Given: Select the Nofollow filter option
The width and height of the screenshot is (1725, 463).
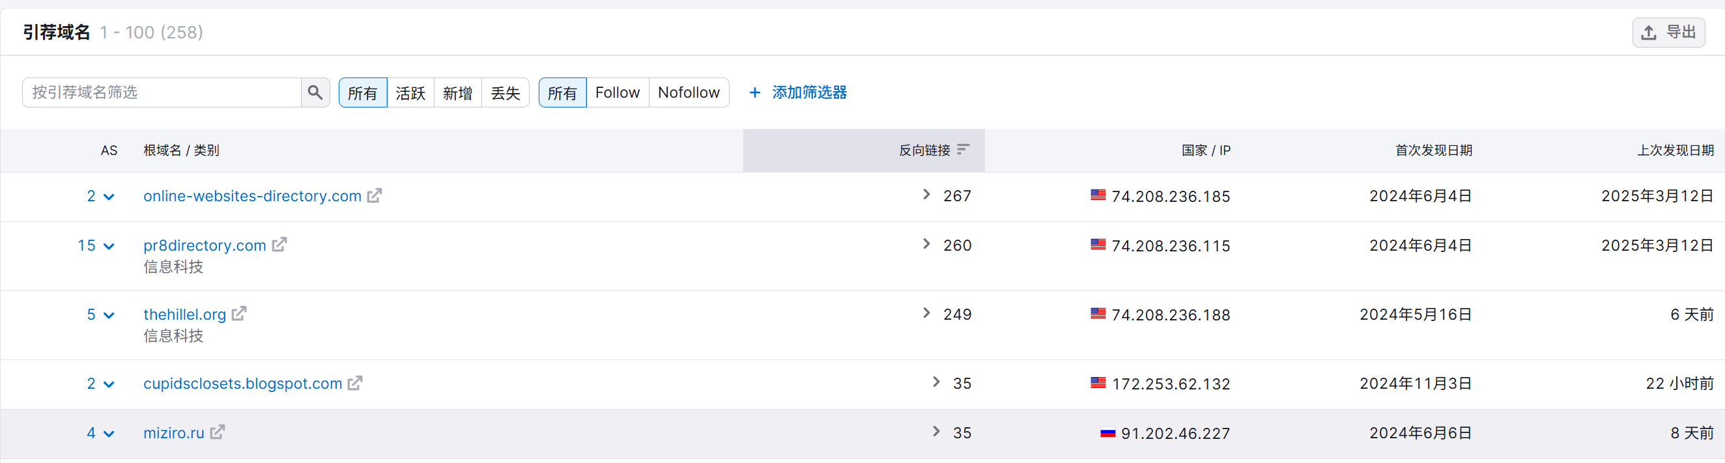Looking at the screenshot, I should [689, 92].
